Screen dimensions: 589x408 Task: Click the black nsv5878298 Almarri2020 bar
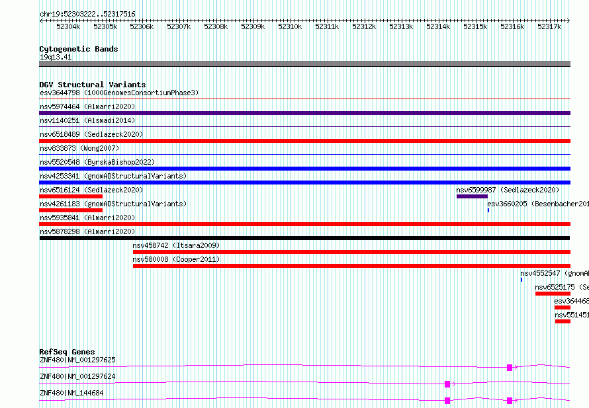coord(304,238)
